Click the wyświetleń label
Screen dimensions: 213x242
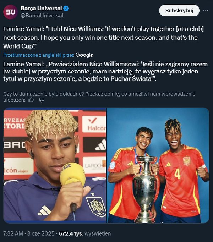click(x=98, y=233)
